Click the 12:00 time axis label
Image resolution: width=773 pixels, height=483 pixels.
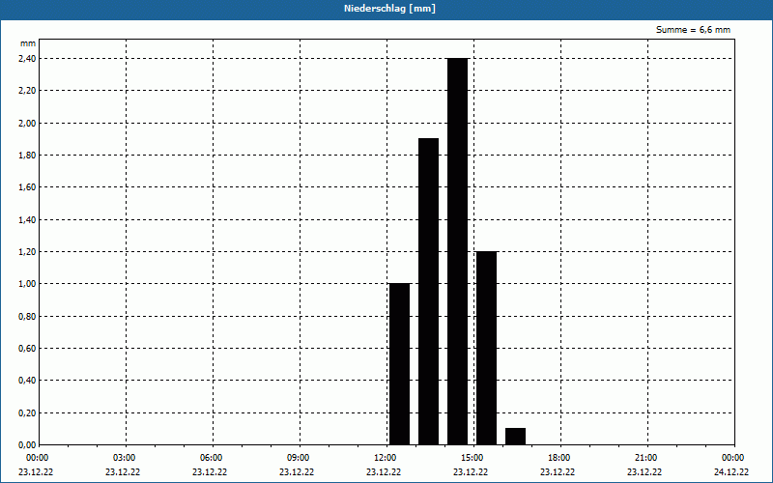coord(385,458)
